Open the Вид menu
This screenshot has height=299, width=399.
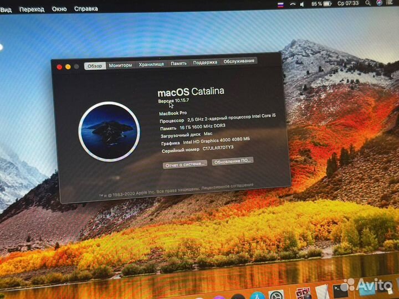[x=6, y=10]
